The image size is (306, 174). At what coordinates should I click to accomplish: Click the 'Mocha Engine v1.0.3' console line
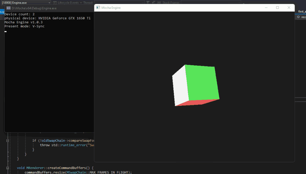[x=24, y=22]
